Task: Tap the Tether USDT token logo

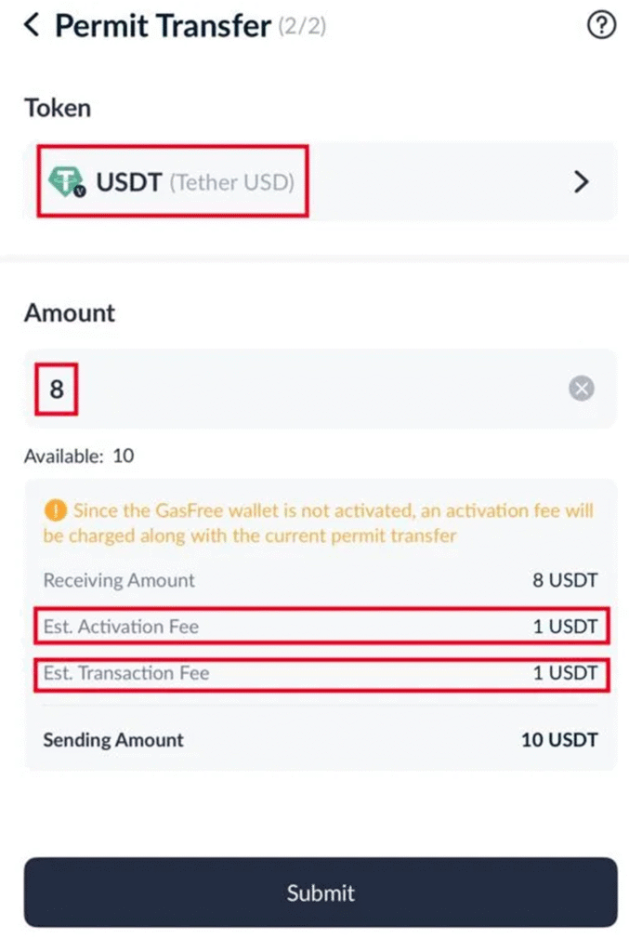Action: point(66,181)
